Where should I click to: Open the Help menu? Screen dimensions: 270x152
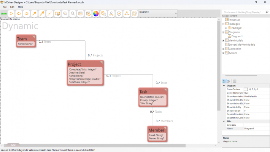pos(20,7)
